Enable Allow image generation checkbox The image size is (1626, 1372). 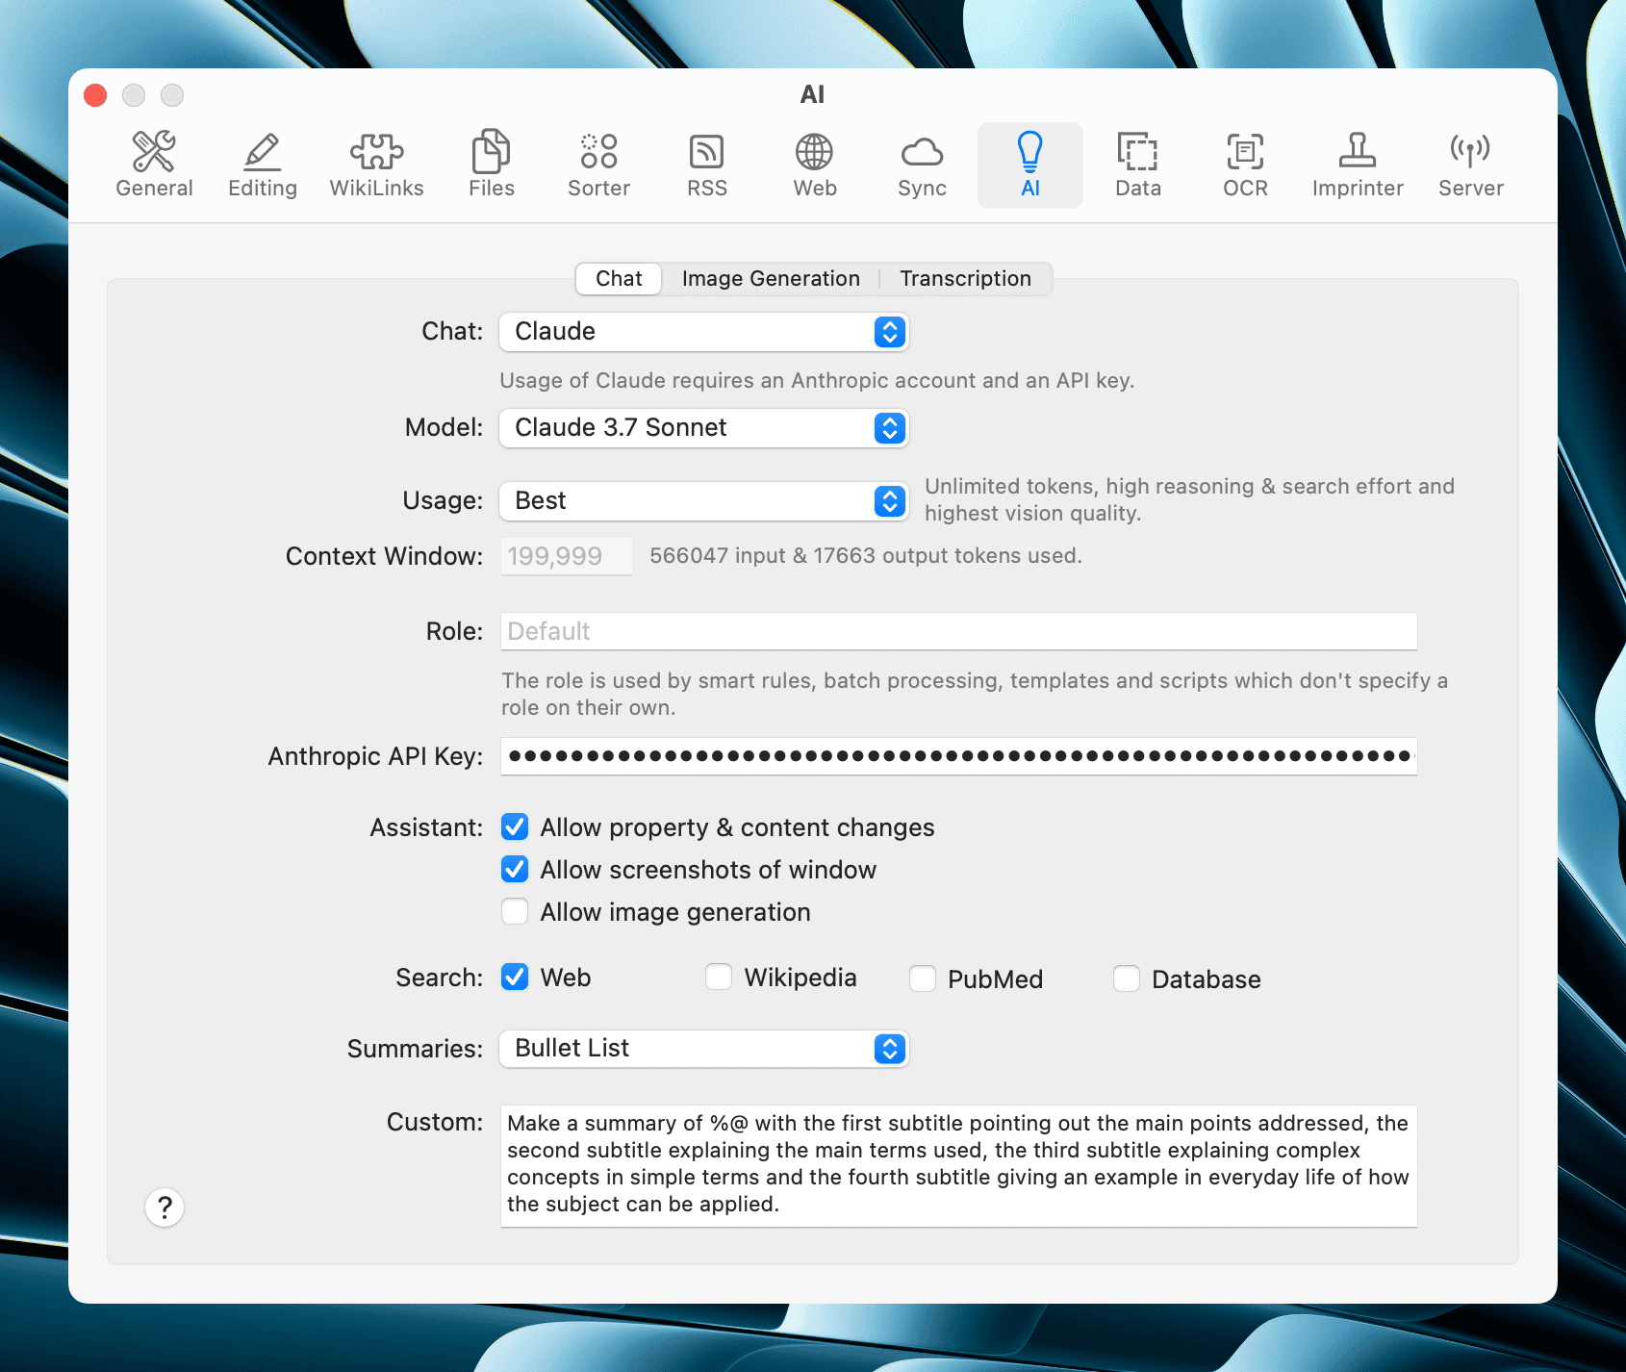click(515, 912)
